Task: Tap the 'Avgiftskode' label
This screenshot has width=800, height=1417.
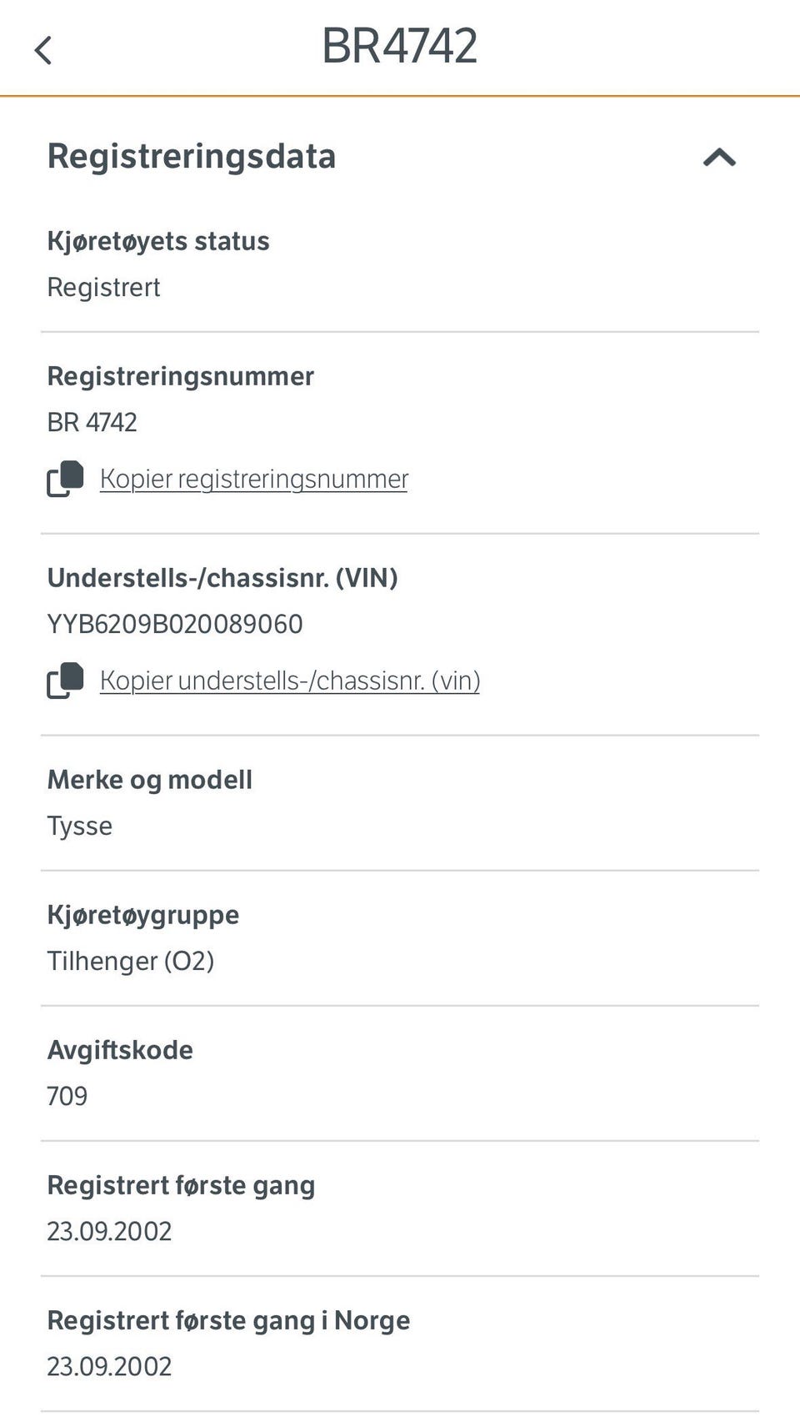Action: click(119, 1050)
